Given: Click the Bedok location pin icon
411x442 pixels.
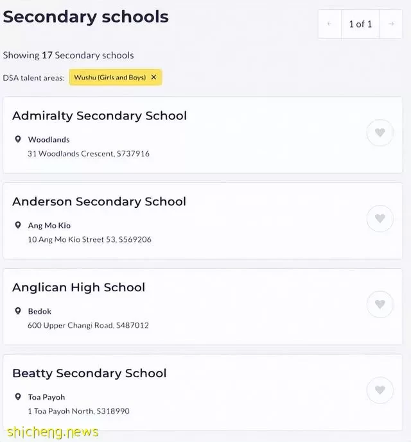Looking at the screenshot, I should point(18,311).
